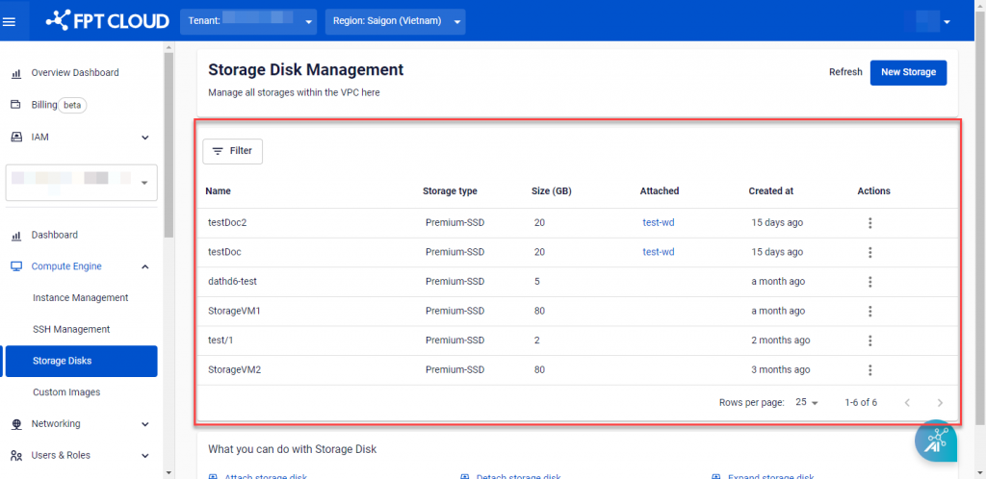
Task: Open actions menu for StorageVM1 row
Action: [x=869, y=312]
